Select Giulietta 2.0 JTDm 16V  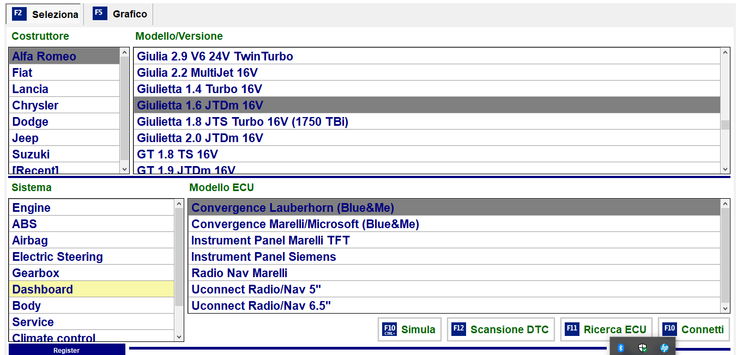pyautogui.click(x=427, y=138)
